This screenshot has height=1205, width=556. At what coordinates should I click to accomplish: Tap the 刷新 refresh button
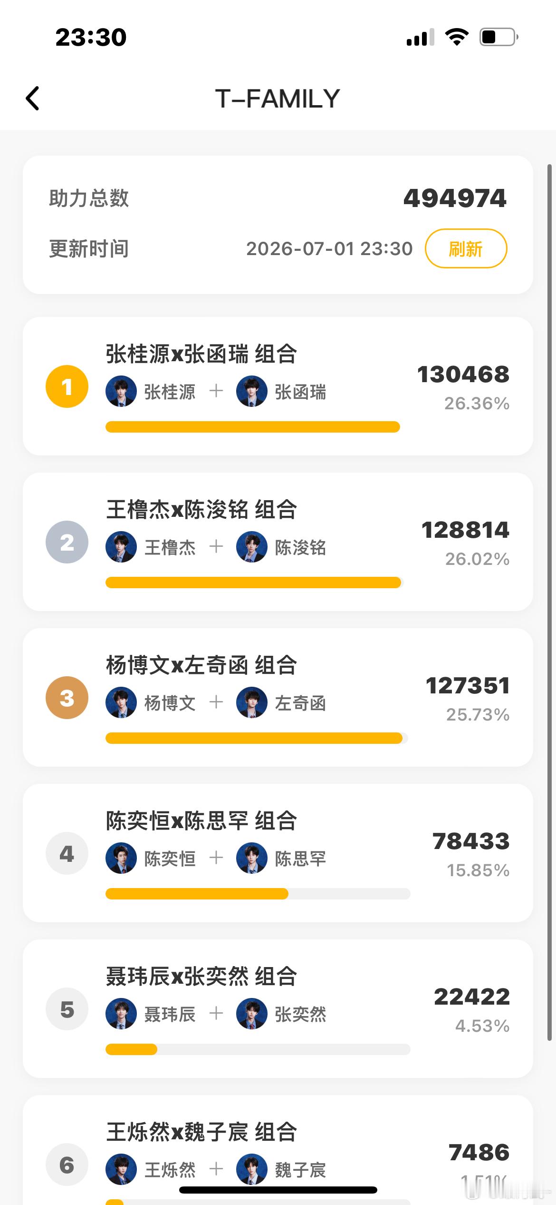(466, 248)
